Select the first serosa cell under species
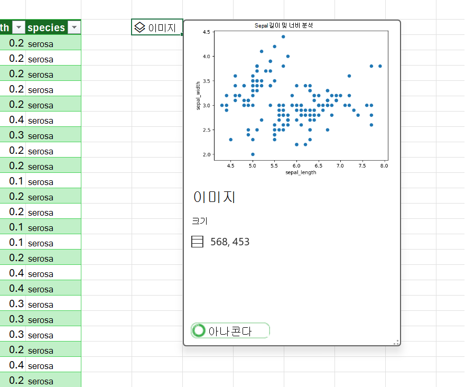 pyautogui.click(x=53, y=42)
